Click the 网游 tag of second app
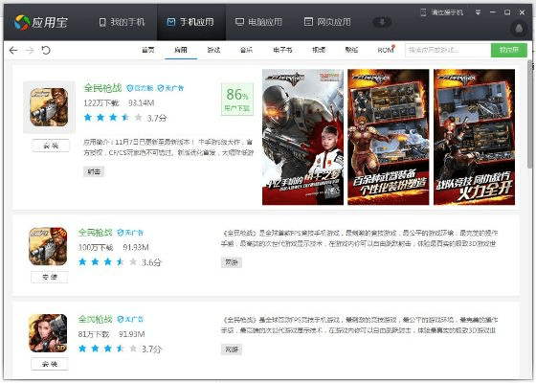Image resolution: width=536 pixels, height=383 pixels. [x=232, y=262]
